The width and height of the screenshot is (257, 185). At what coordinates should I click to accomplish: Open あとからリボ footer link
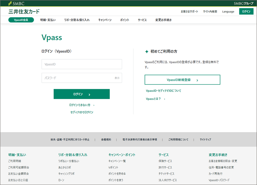click(65, 167)
